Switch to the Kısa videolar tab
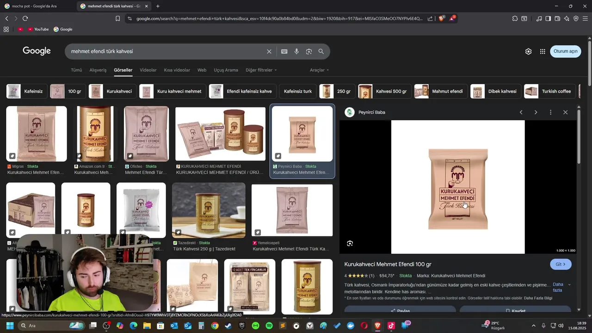The width and height of the screenshot is (592, 333). coord(177,70)
